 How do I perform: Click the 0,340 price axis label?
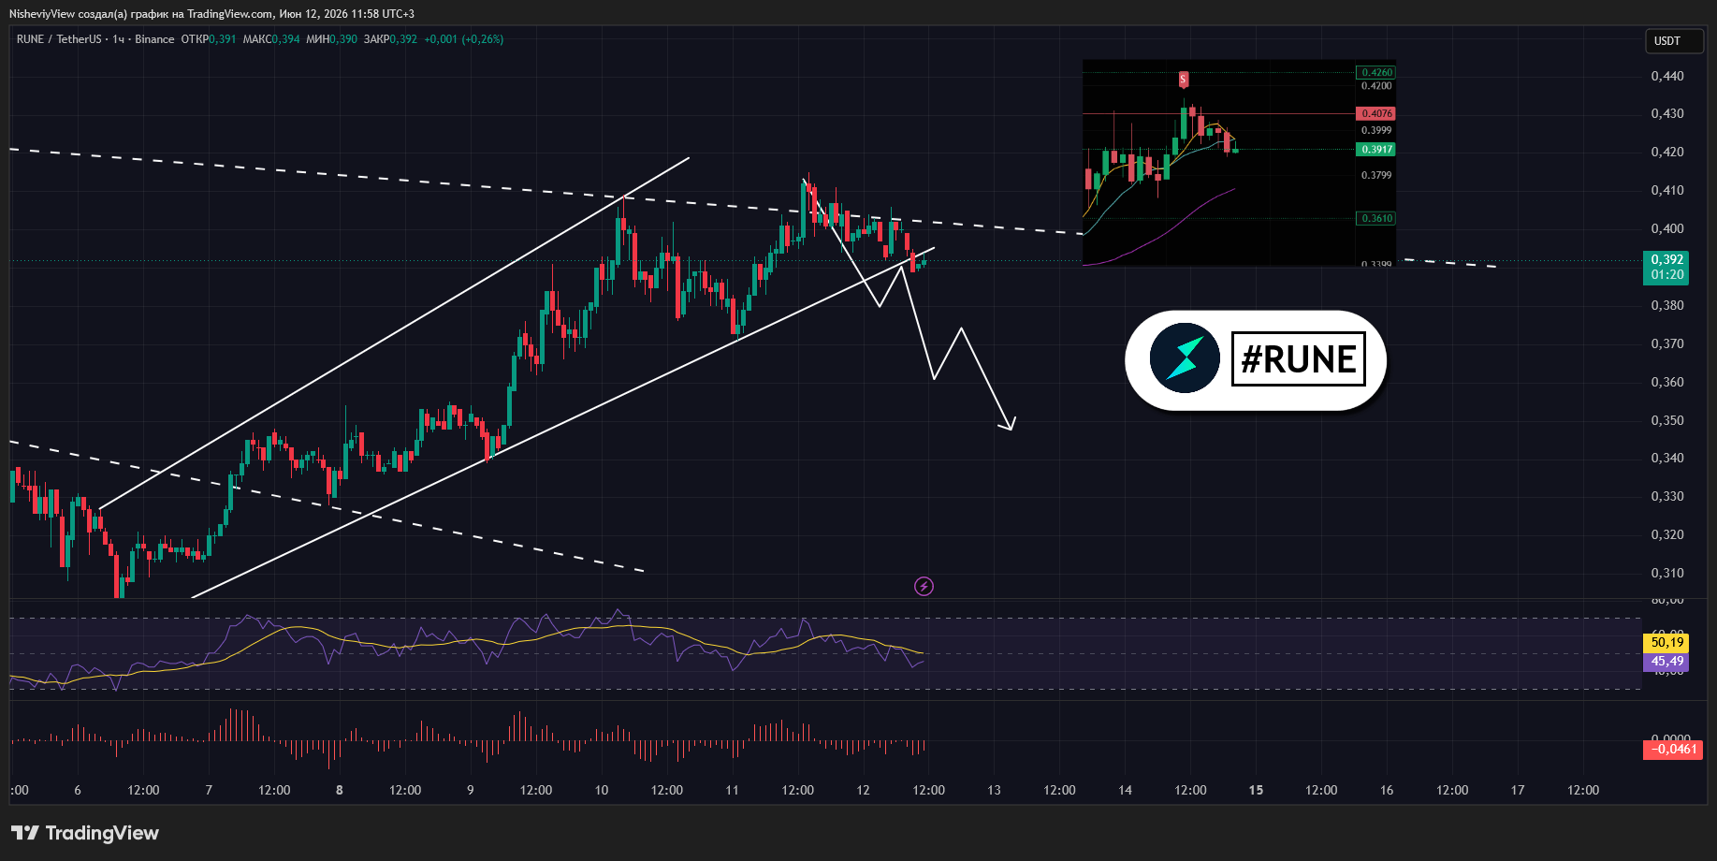(1667, 459)
